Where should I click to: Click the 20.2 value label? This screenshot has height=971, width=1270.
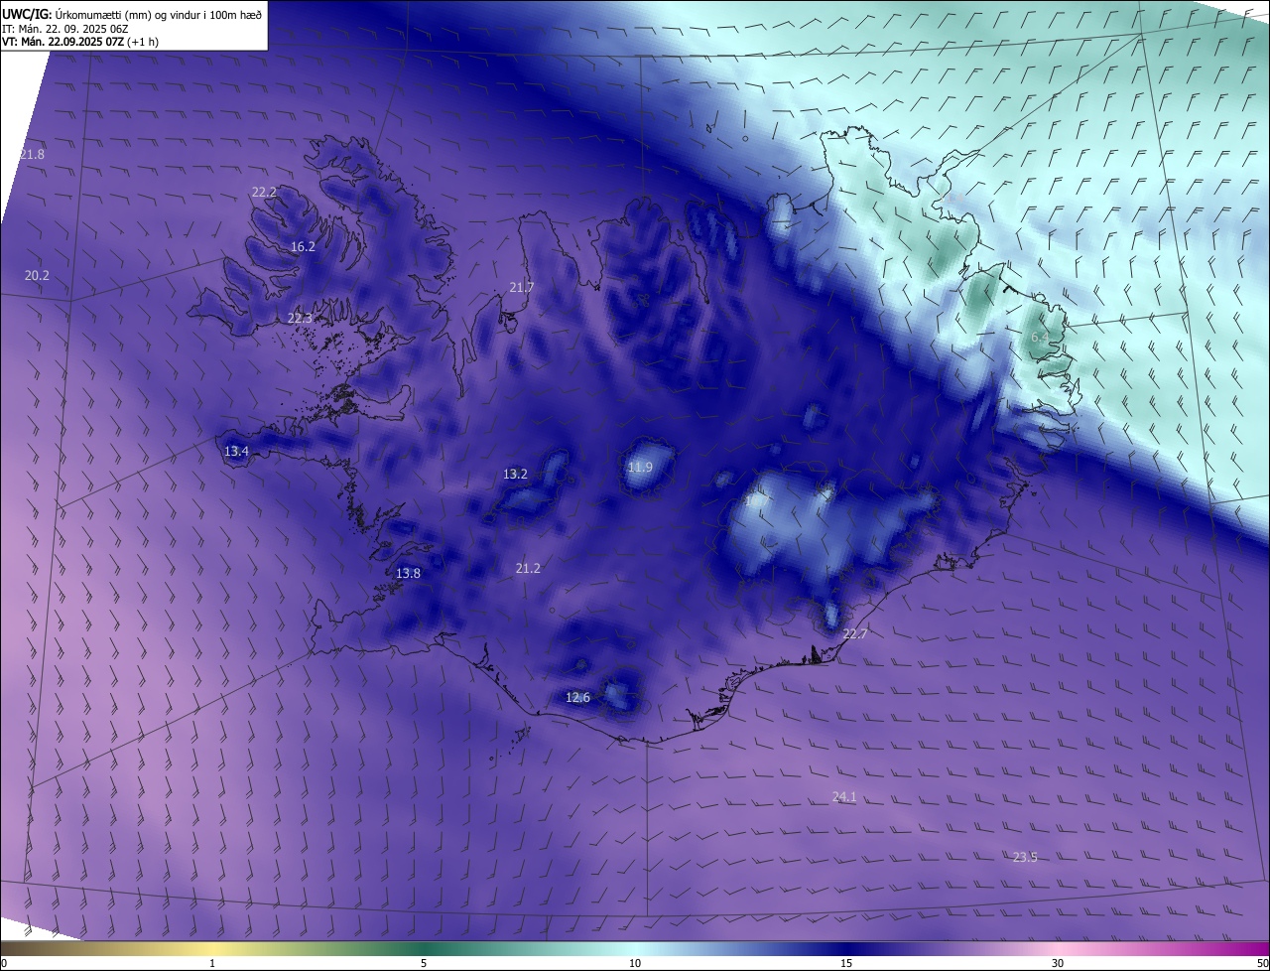click(x=37, y=276)
